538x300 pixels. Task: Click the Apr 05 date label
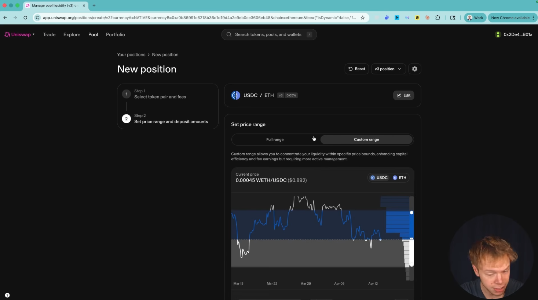click(x=339, y=283)
